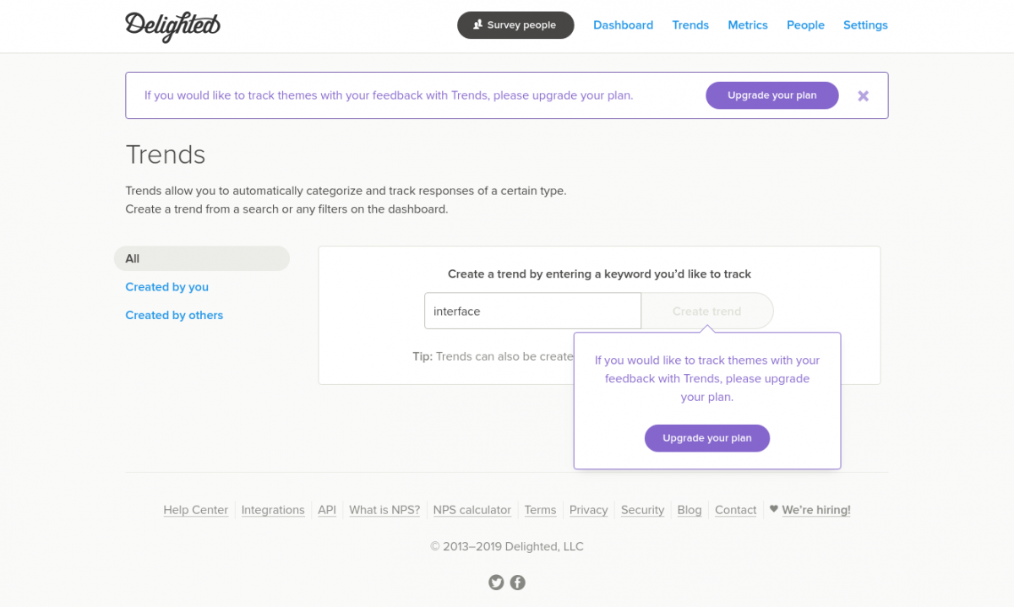Click the banner upgrade message text

tap(389, 95)
